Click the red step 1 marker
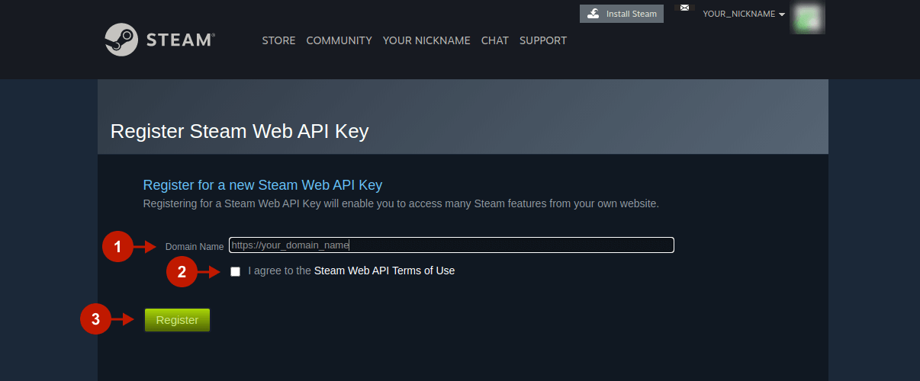 click(x=117, y=246)
